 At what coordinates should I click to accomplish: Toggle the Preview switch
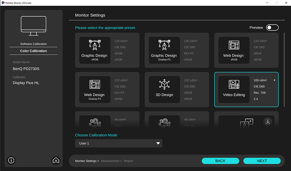272,28
